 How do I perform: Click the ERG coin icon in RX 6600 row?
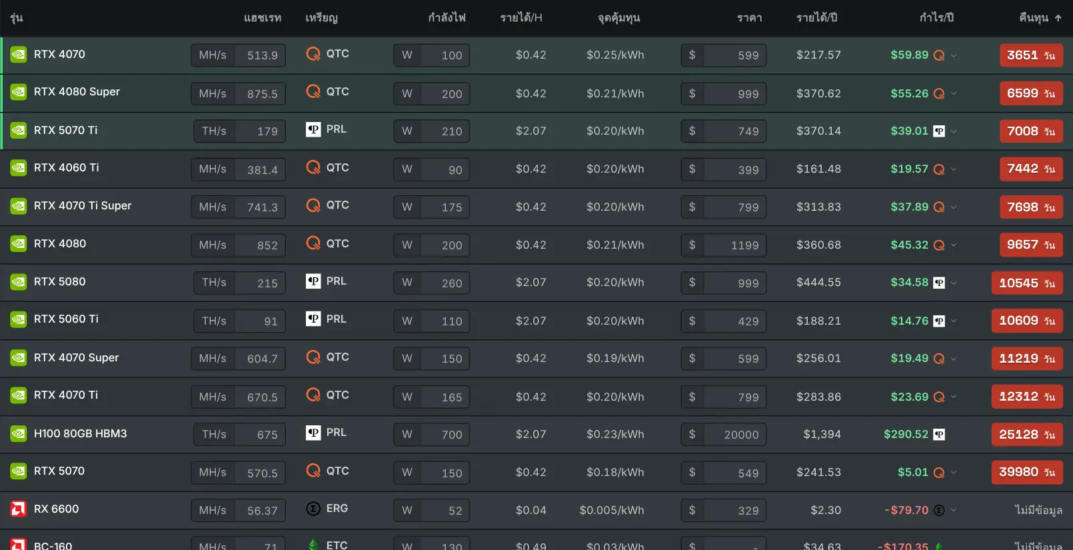(x=313, y=509)
